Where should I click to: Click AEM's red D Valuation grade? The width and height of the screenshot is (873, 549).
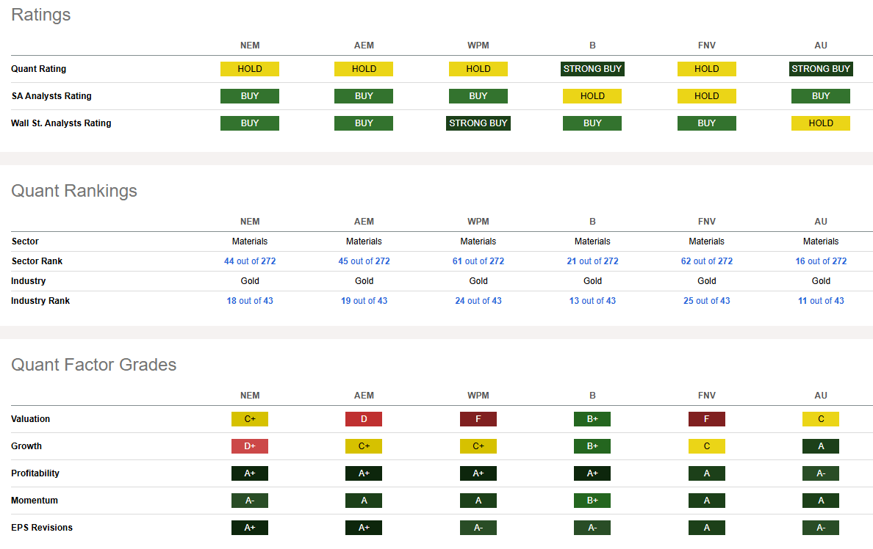(x=364, y=419)
